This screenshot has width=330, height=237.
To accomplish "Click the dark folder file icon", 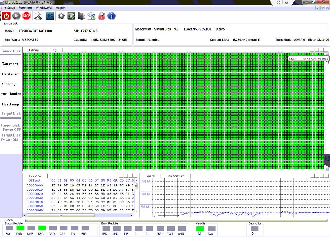I will click(x=81, y=16).
